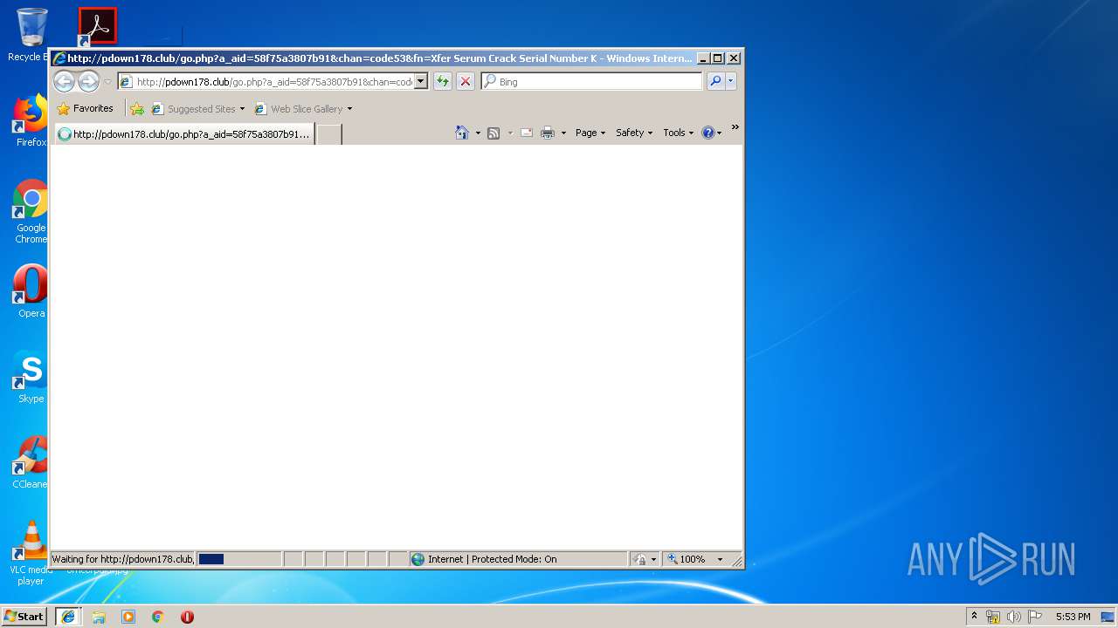Viewport: 1118px width, 628px height.
Task: Click the 'Waiting for http://pdown178.club' status text
Action: click(122, 559)
